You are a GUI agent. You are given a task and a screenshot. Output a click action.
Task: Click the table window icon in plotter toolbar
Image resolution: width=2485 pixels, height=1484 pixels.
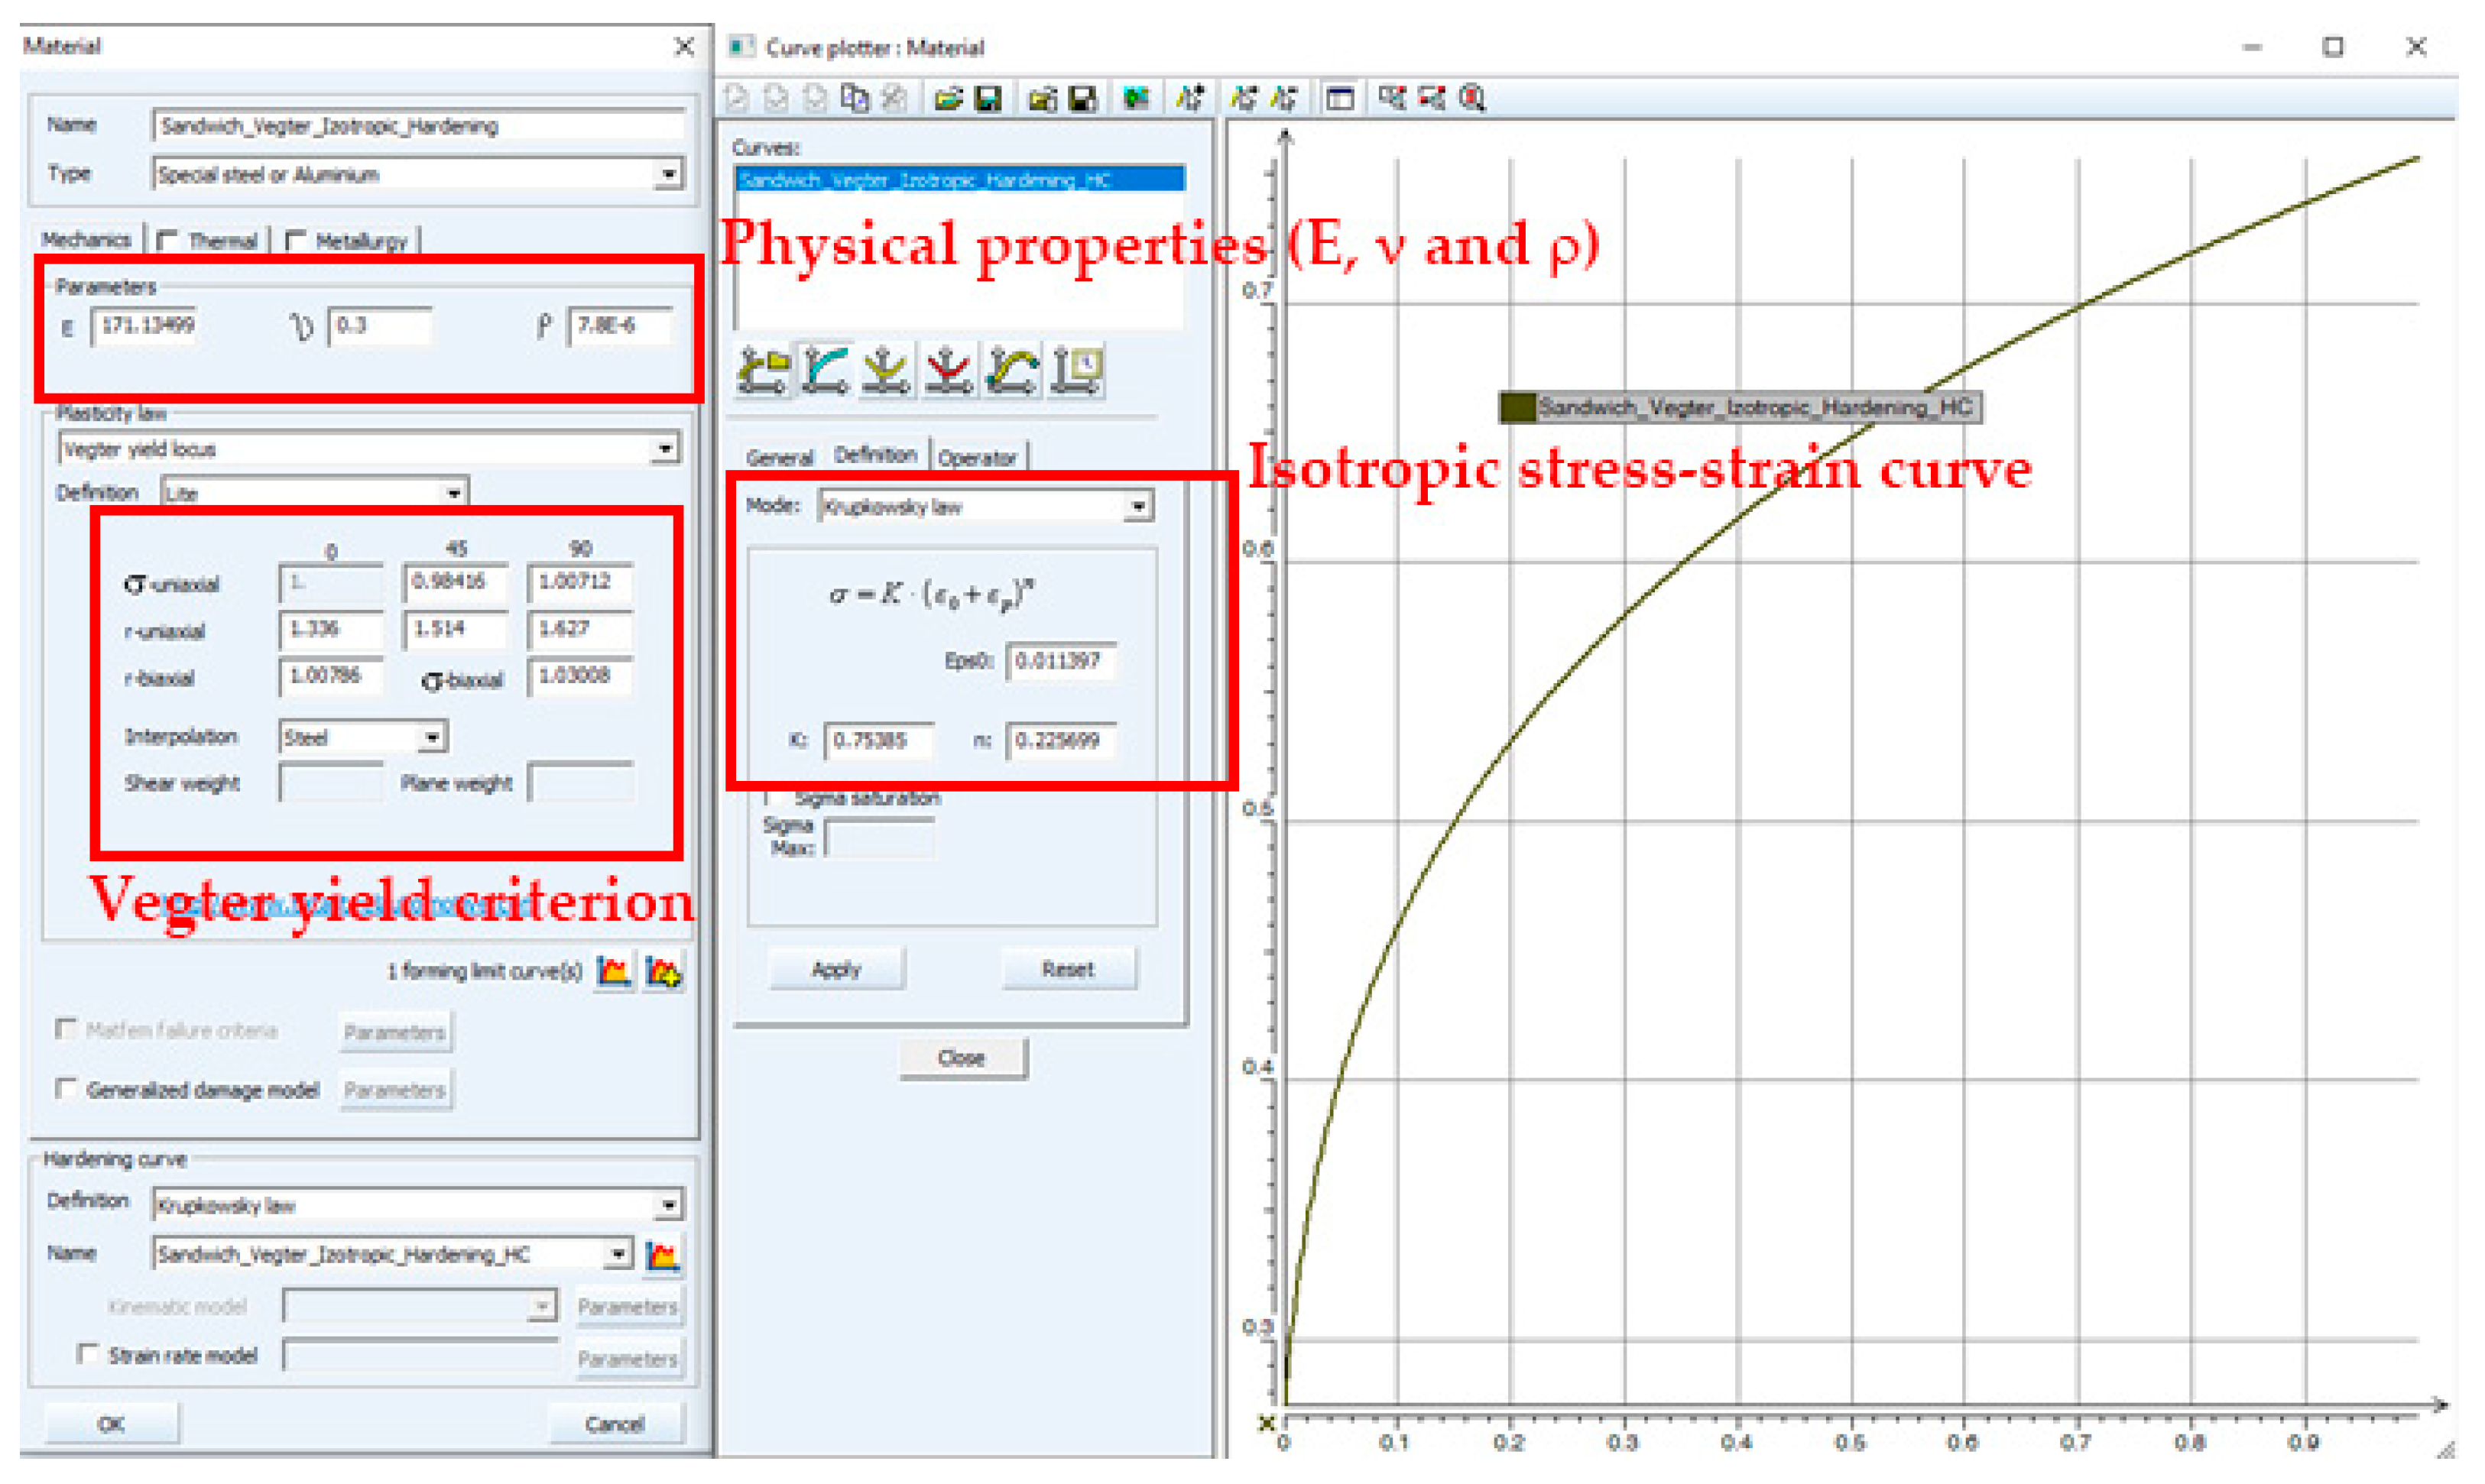[x=1340, y=98]
